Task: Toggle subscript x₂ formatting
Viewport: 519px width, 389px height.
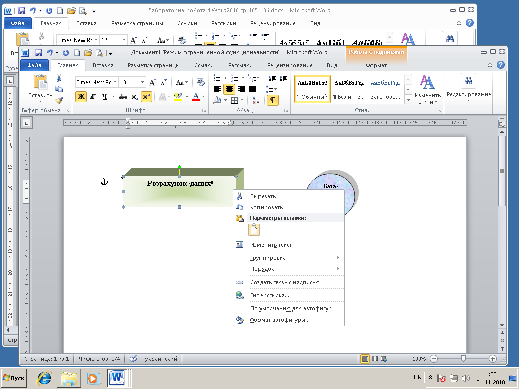Action: pos(134,97)
